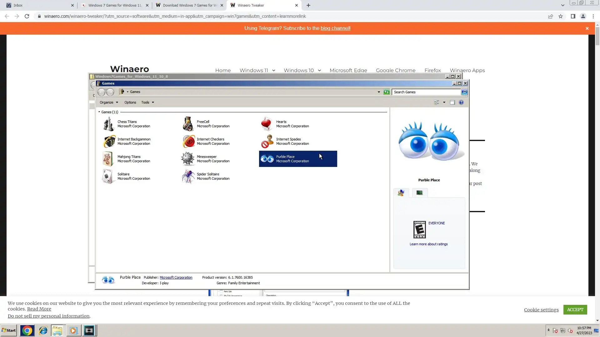The image size is (600, 337).
Task: Click the Hearts game icon
Action: click(x=267, y=124)
